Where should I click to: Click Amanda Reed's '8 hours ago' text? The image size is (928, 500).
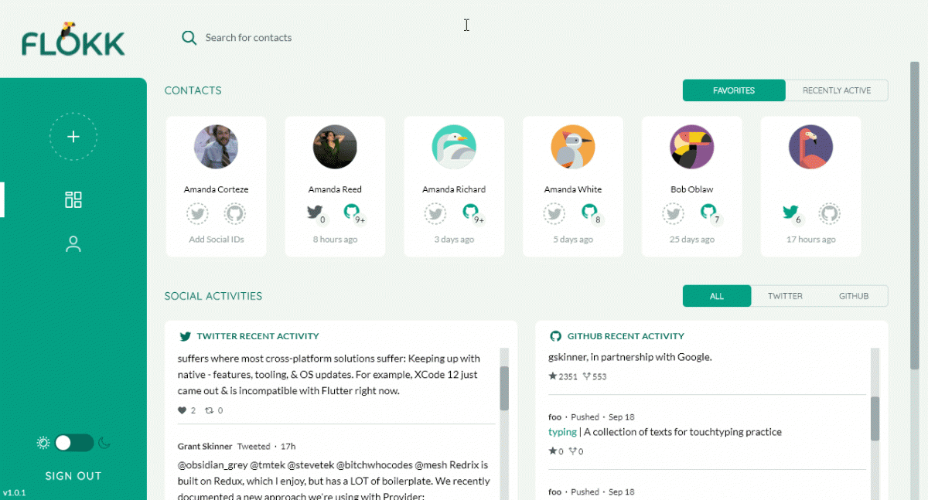tap(335, 240)
